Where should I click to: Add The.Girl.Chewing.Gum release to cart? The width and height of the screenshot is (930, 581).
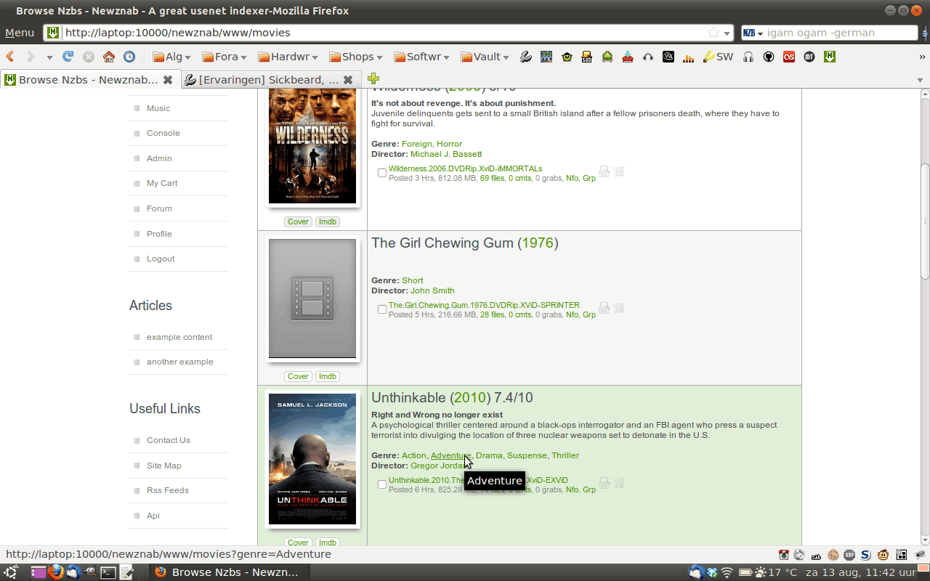tap(619, 309)
